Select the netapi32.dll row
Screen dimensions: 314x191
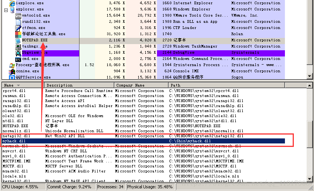tap(143, 136)
